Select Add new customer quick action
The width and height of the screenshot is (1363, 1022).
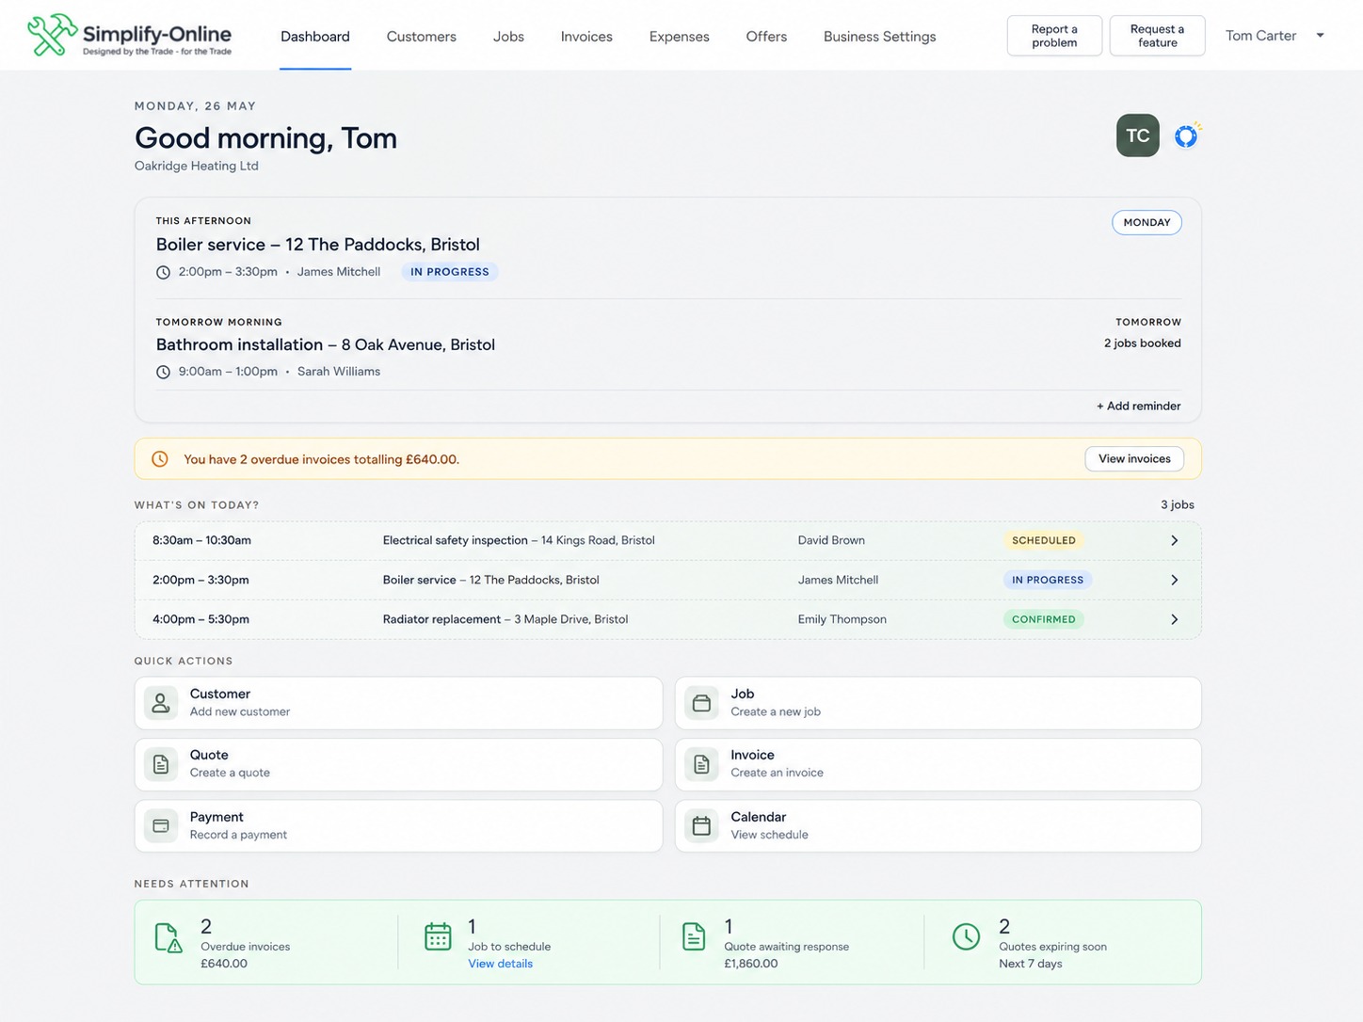[399, 703]
